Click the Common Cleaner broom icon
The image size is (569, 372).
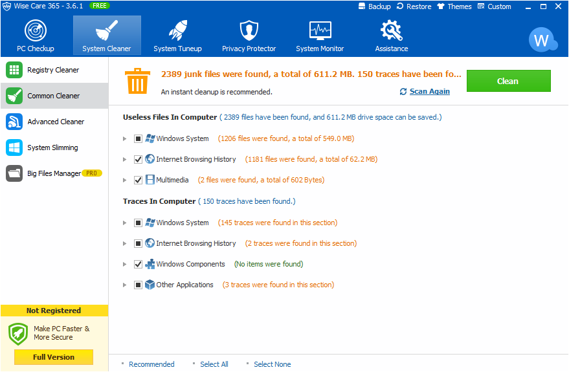click(x=14, y=96)
